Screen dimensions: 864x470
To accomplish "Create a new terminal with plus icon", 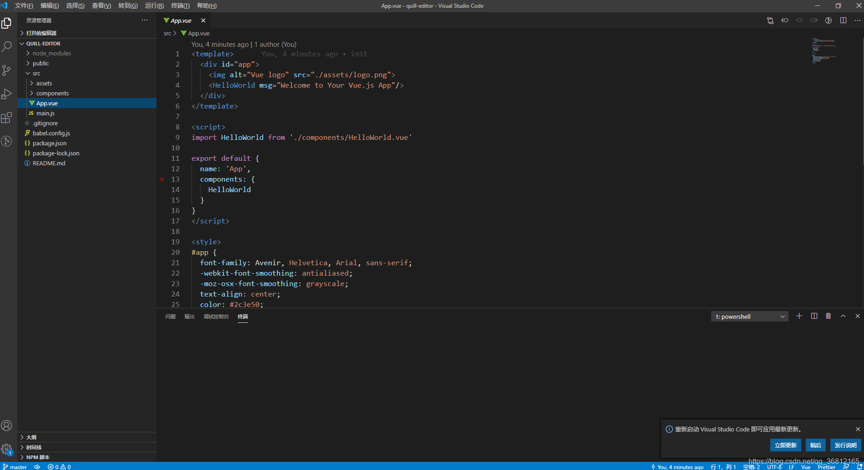I will [x=799, y=316].
